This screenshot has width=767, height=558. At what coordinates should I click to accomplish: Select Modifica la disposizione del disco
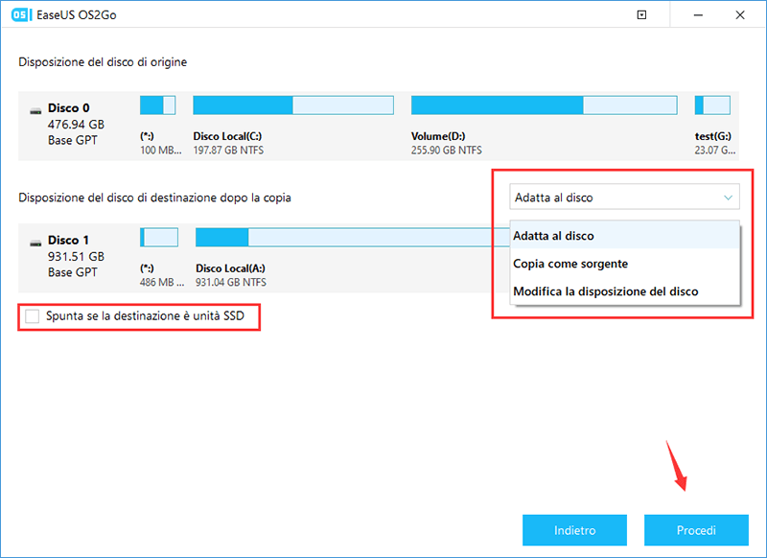pyautogui.click(x=624, y=291)
